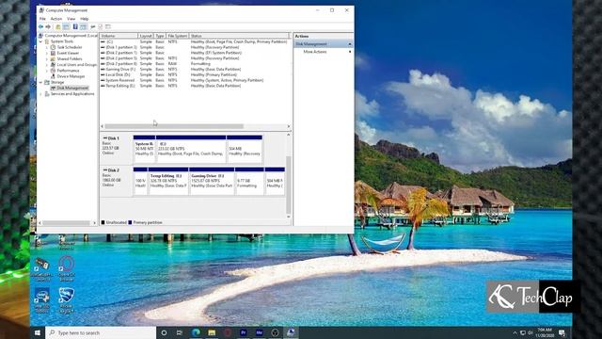Collapse the Storage tree node
Screen dimensions: 602x339
coord(40,82)
